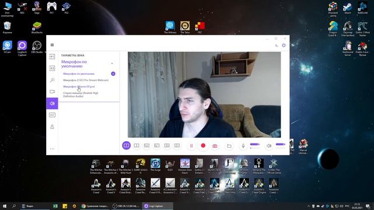
Task: Open the FEZ desktop shortcut
Action: pyautogui.click(x=200, y=27)
